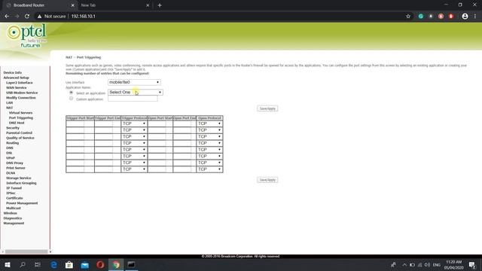The image size is (482, 271).
Task: Open Windows taskbar search
Action: [x=23, y=264]
